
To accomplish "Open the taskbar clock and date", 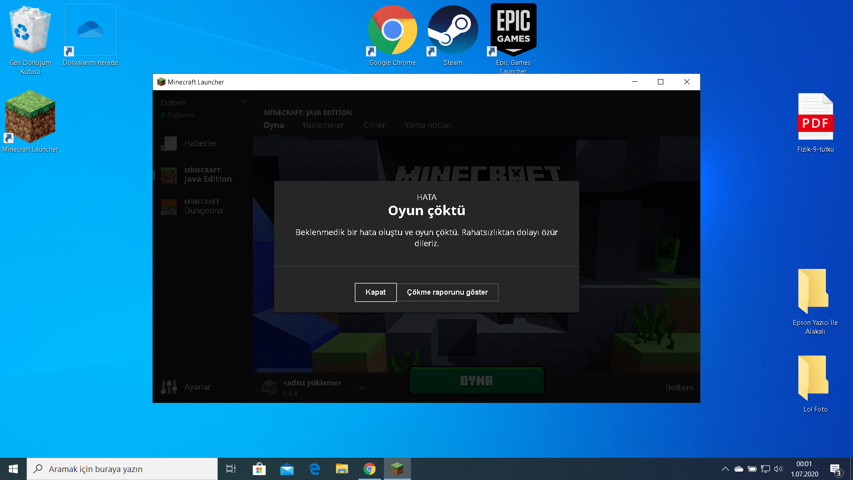I will (804, 469).
